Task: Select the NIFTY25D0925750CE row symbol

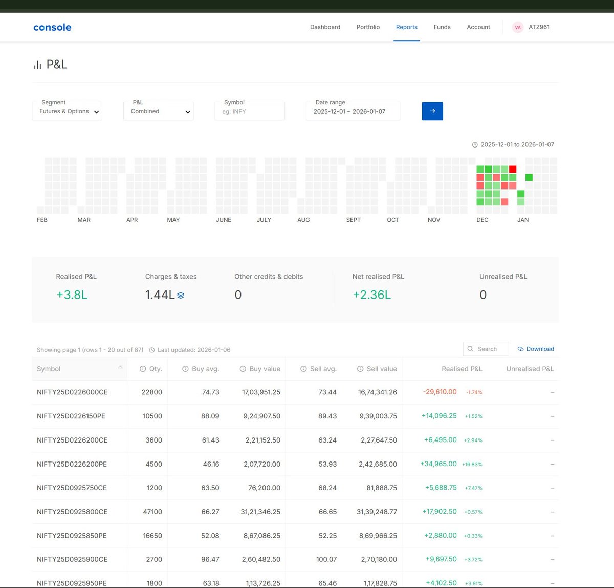Action: point(72,488)
